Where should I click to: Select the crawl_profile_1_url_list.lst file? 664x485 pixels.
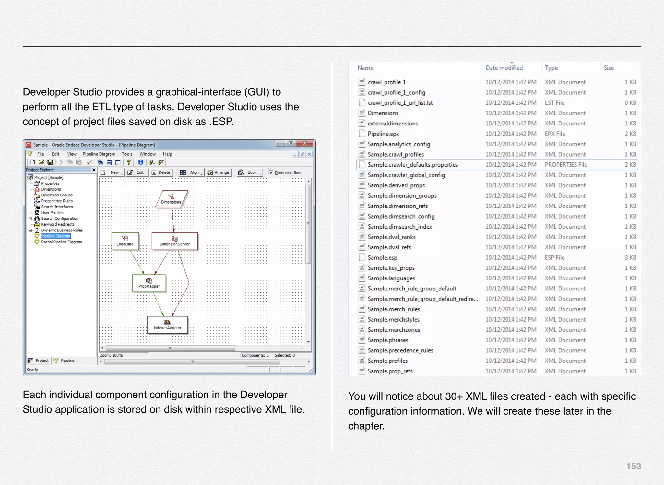coord(497,103)
